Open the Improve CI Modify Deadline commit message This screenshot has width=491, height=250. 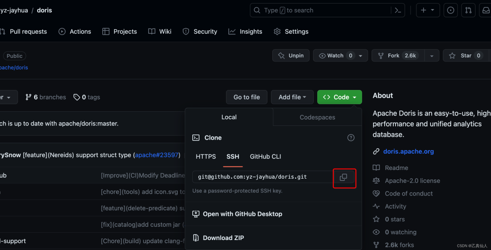coord(143,175)
